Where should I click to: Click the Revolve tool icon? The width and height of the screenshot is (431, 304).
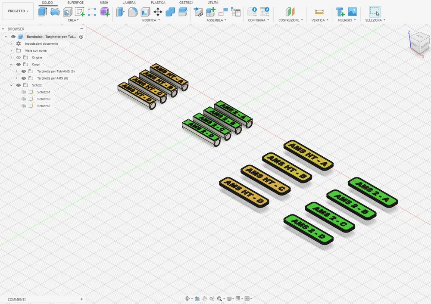click(55, 12)
